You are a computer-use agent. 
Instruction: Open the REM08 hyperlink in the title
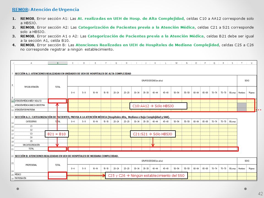pyautogui.click(x=20, y=9)
